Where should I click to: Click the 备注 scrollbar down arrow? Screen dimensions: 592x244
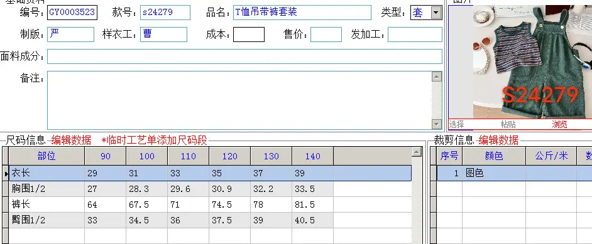[x=437, y=124]
